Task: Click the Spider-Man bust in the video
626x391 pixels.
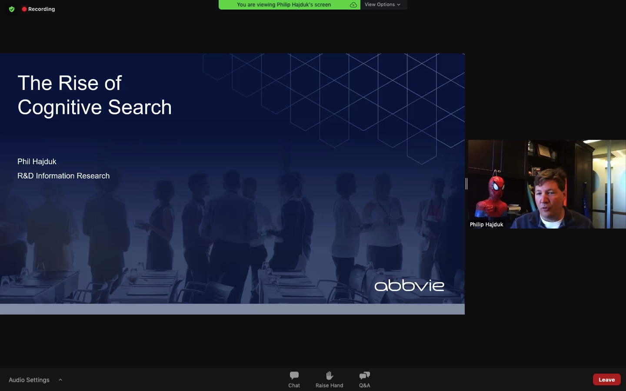Action: click(x=495, y=195)
